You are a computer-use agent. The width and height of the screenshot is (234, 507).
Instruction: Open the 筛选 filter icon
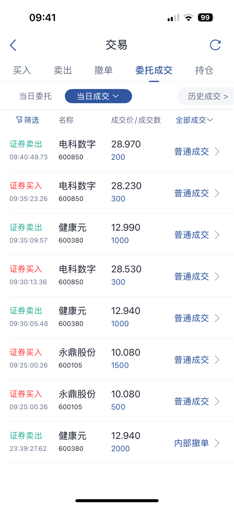tap(19, 120)
